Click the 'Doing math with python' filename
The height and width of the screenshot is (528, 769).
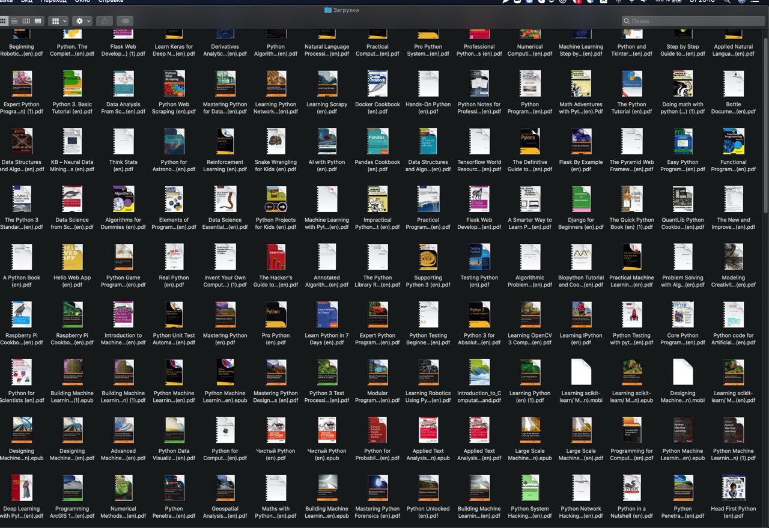[682, 108]
